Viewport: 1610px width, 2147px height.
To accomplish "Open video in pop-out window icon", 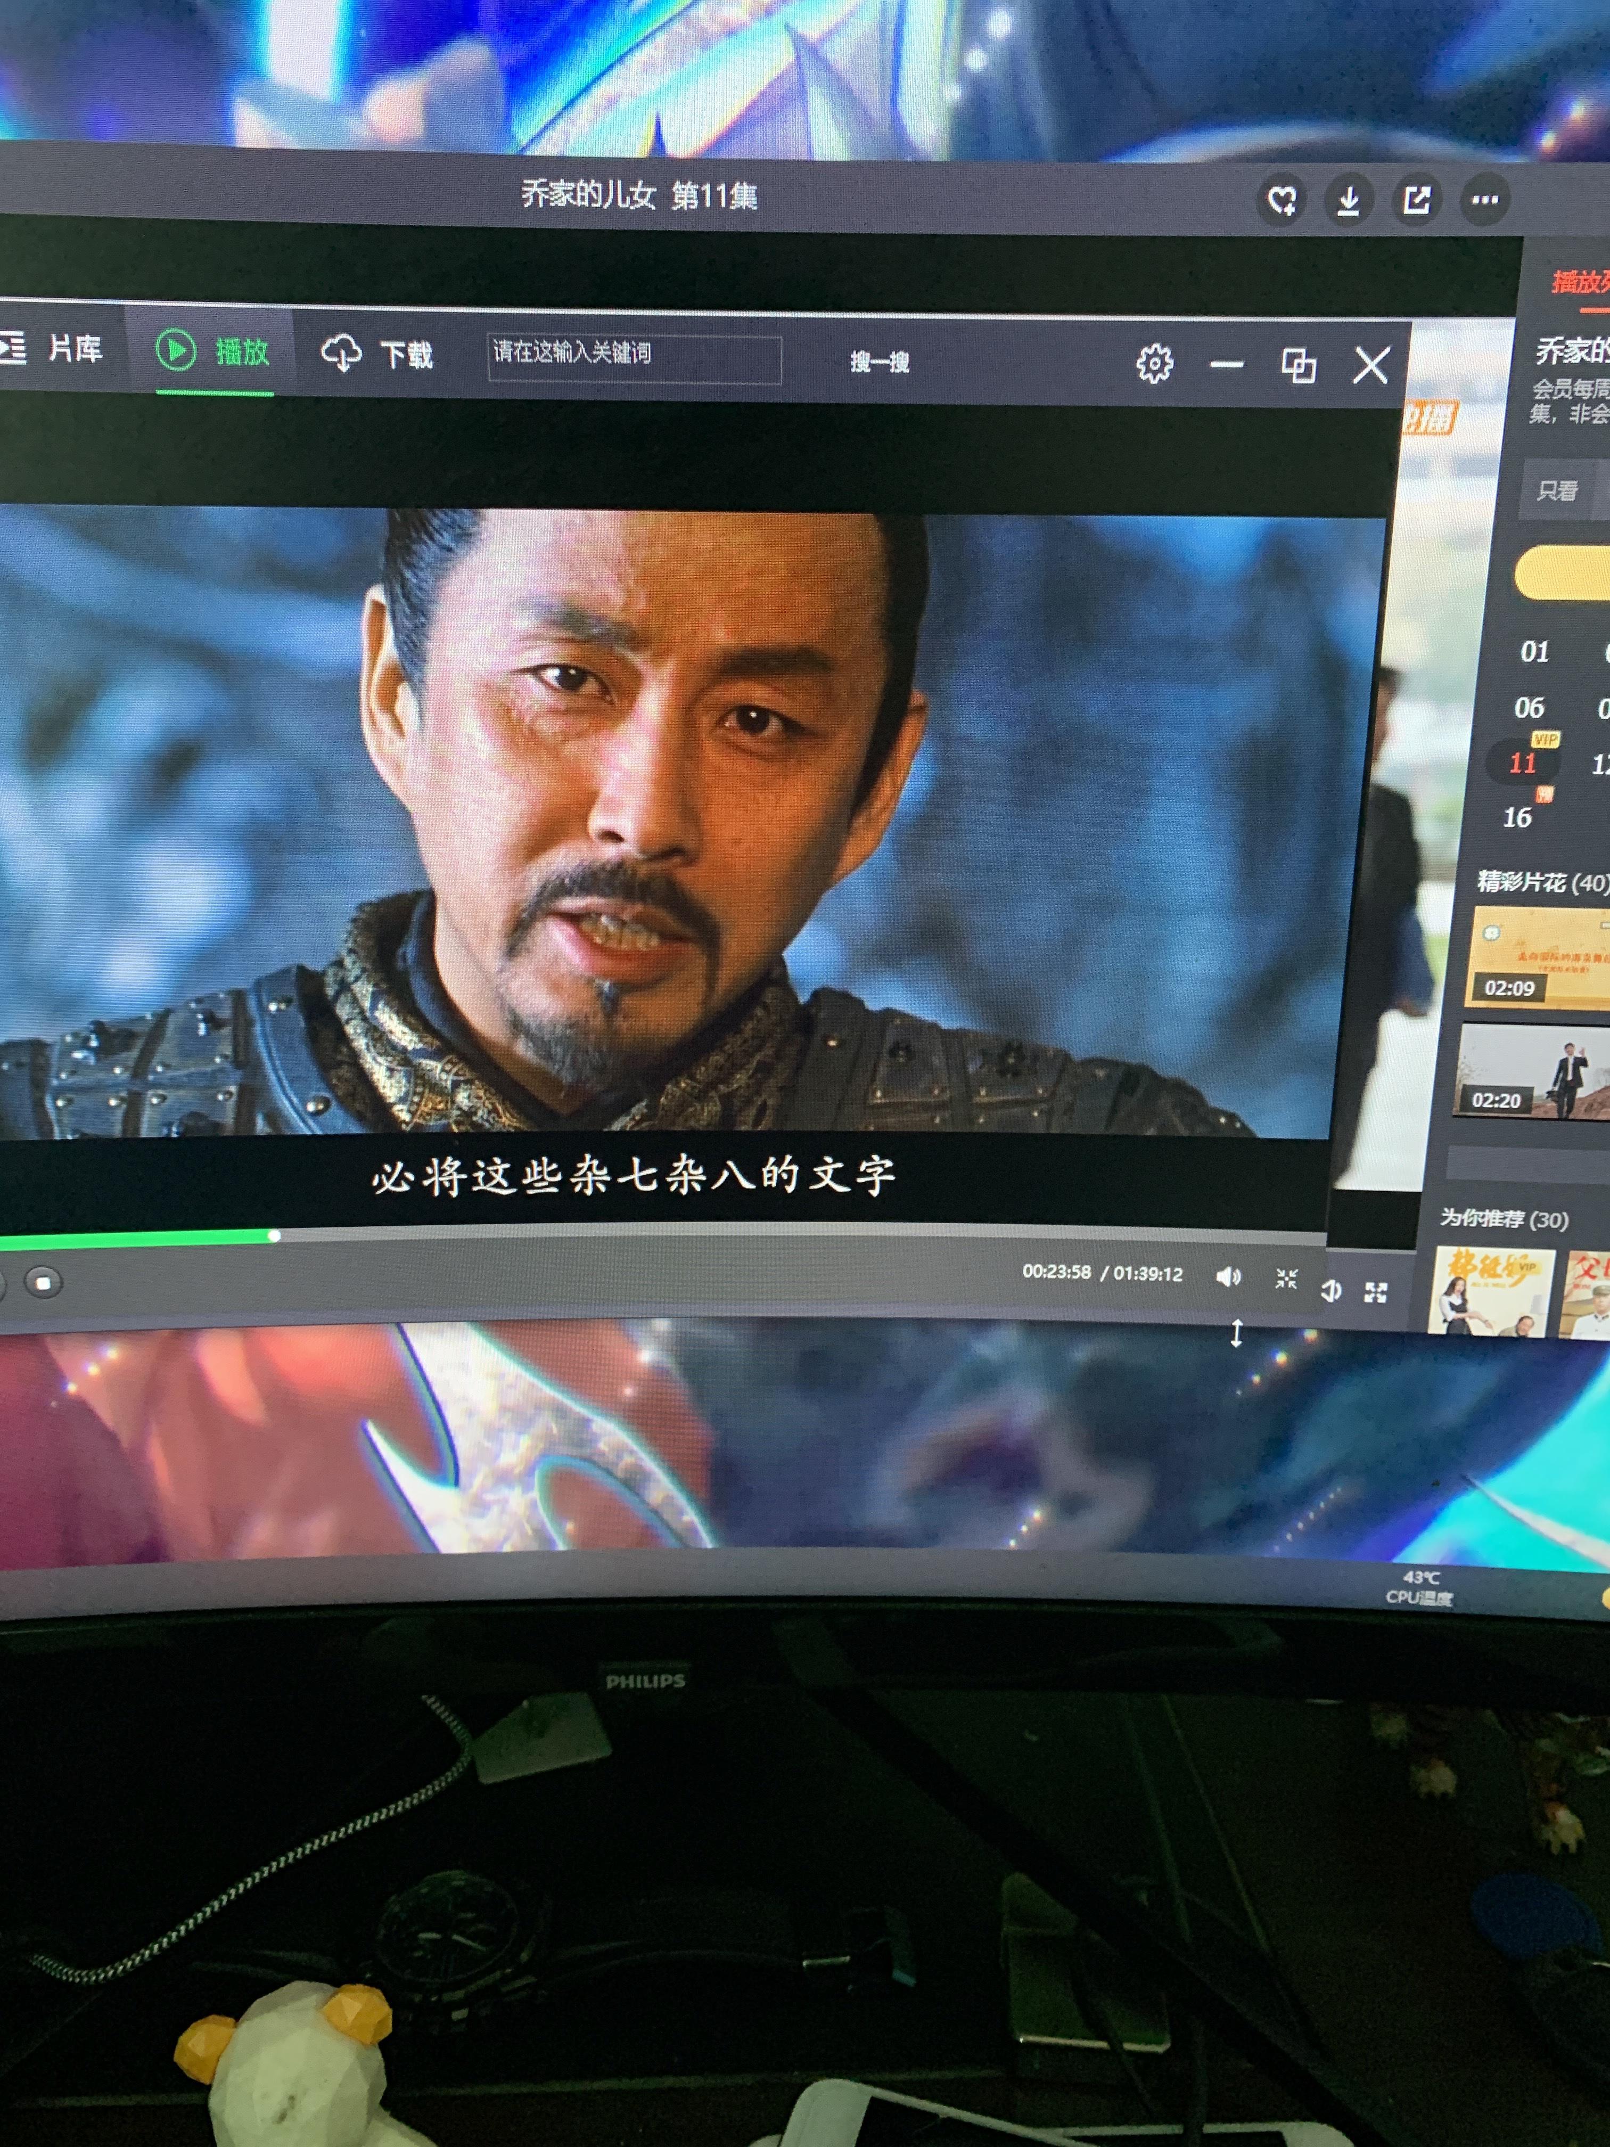I will coord(1416,202).
